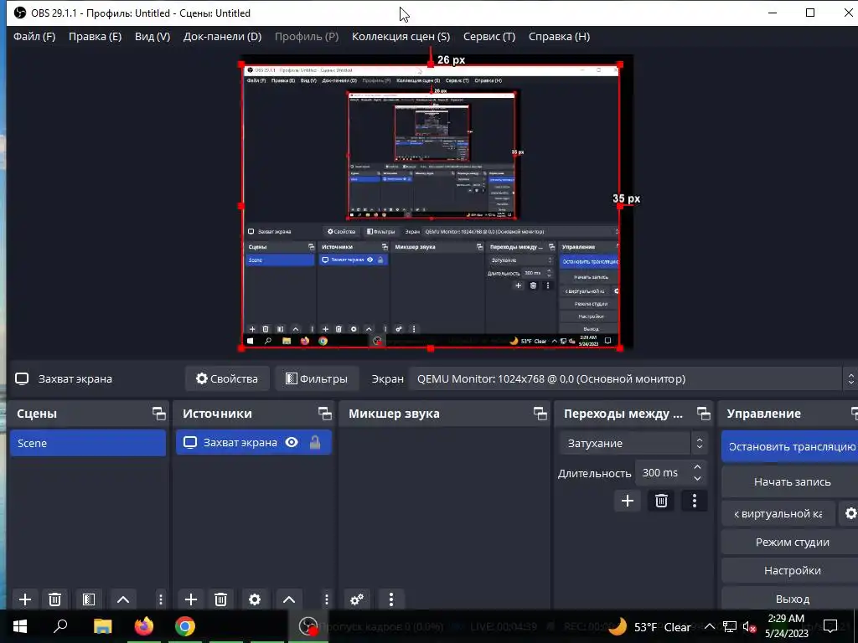Decrease the Длительность value
Image resolution: width=858 pixels, height=643 pixels.
click(x=697, y=479)
